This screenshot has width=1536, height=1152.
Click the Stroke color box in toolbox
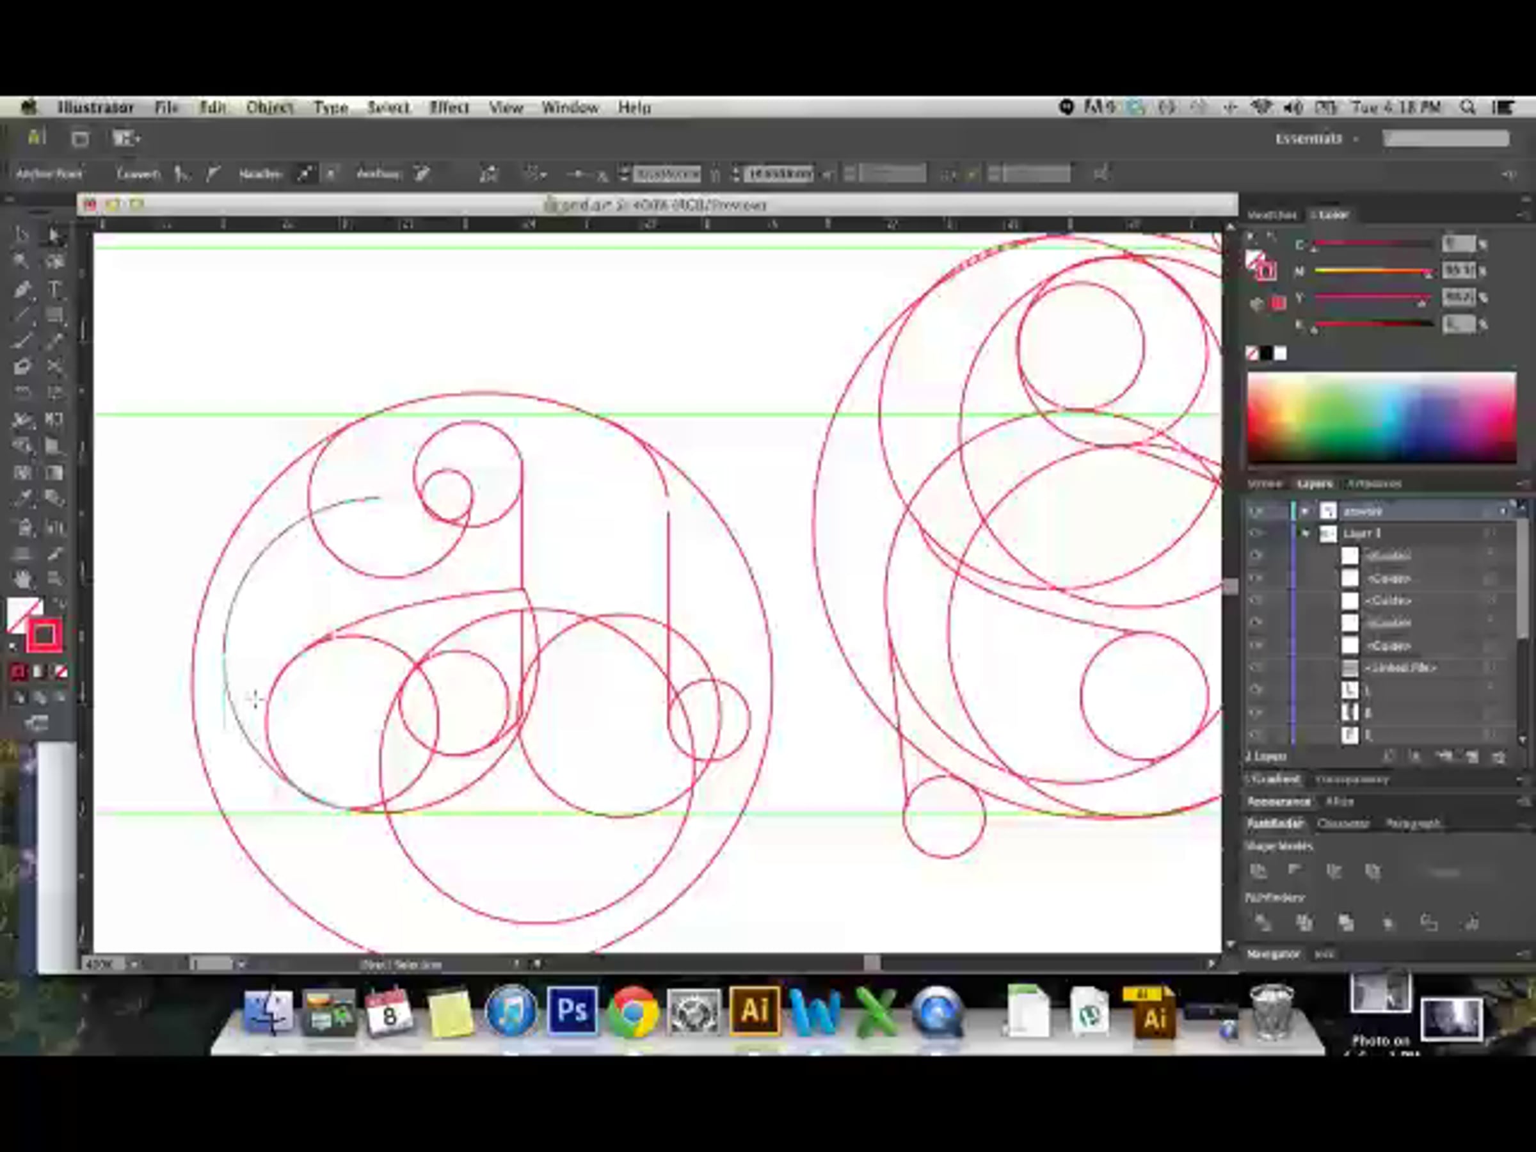click(44, 635)
